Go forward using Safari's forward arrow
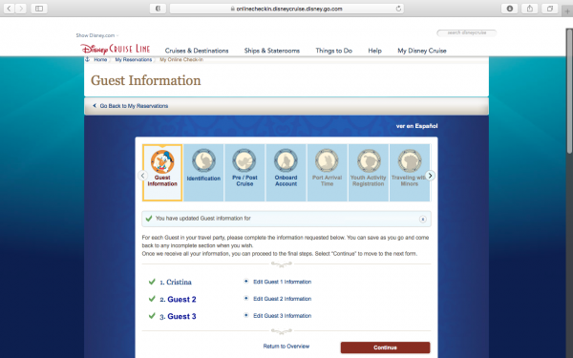The height and width of the screenshot is (358, 573). pos(21,9)
